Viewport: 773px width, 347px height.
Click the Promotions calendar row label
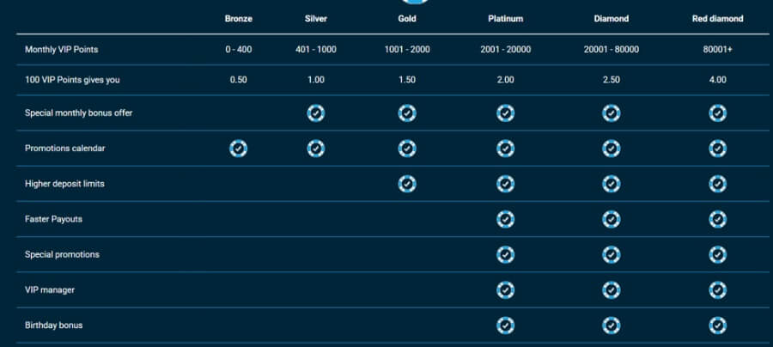[x=65, y=149]
